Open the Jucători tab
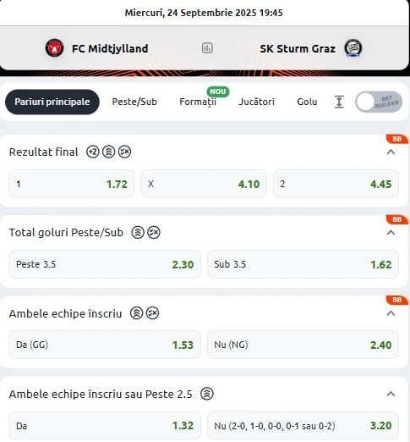This screenshot has width=410, height=442. 257,102
